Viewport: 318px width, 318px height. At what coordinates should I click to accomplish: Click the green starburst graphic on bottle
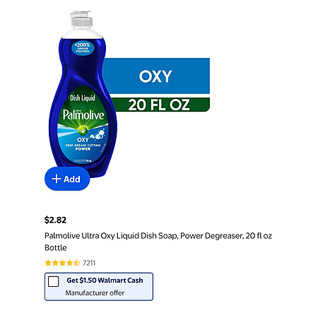tap(83, 130)
